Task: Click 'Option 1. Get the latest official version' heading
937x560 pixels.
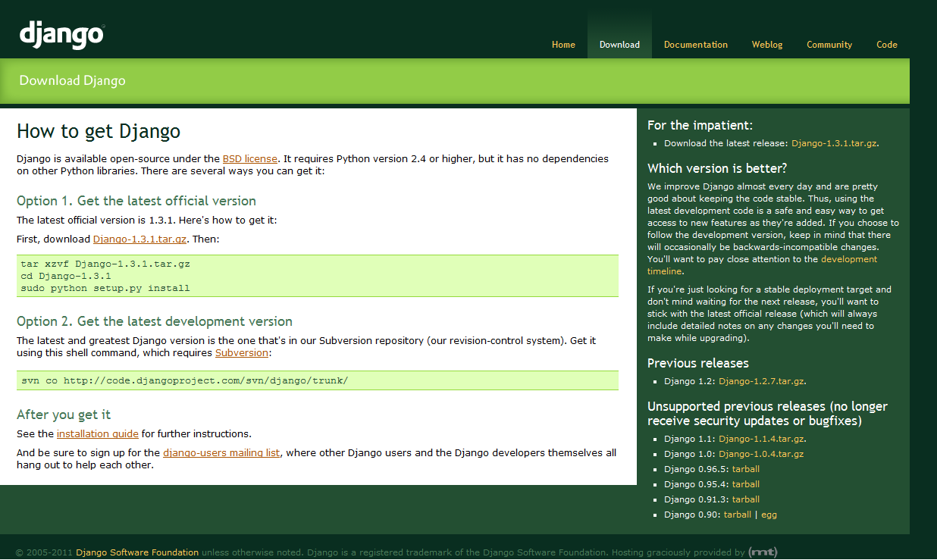Action: point(136,201)
